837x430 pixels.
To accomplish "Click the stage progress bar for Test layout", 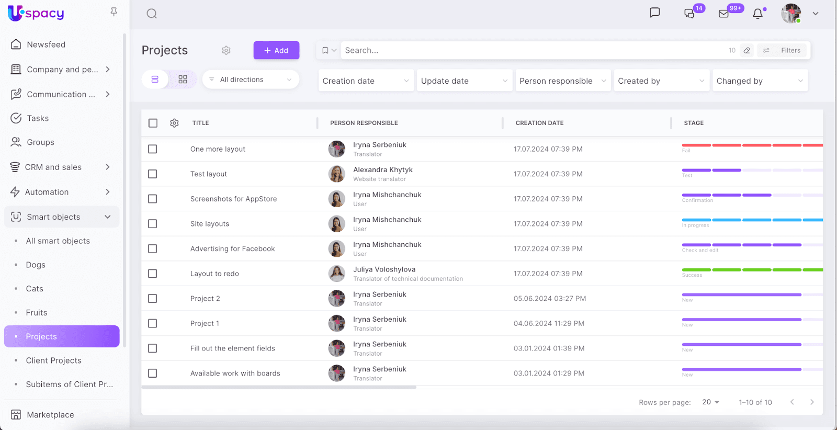I will pyautogui.click(x=751, y=170).
